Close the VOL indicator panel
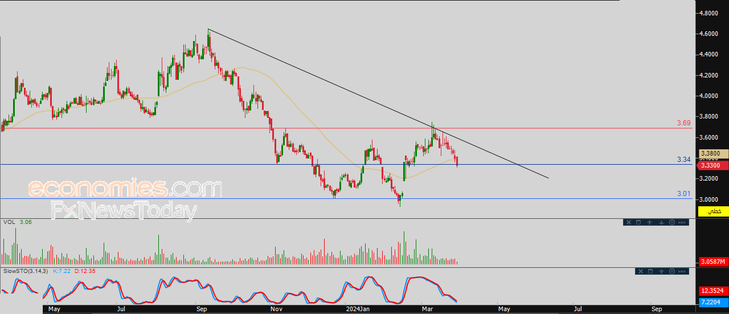This screenshot has width=729, height=314. pos(628,222)
